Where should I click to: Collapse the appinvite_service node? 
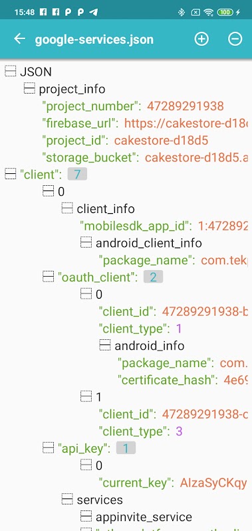pos(86,517)
